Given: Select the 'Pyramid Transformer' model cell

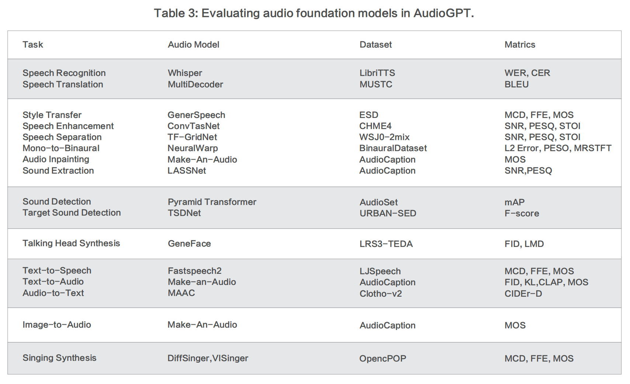Looking at the screenshot, I should tap(212, 202).
